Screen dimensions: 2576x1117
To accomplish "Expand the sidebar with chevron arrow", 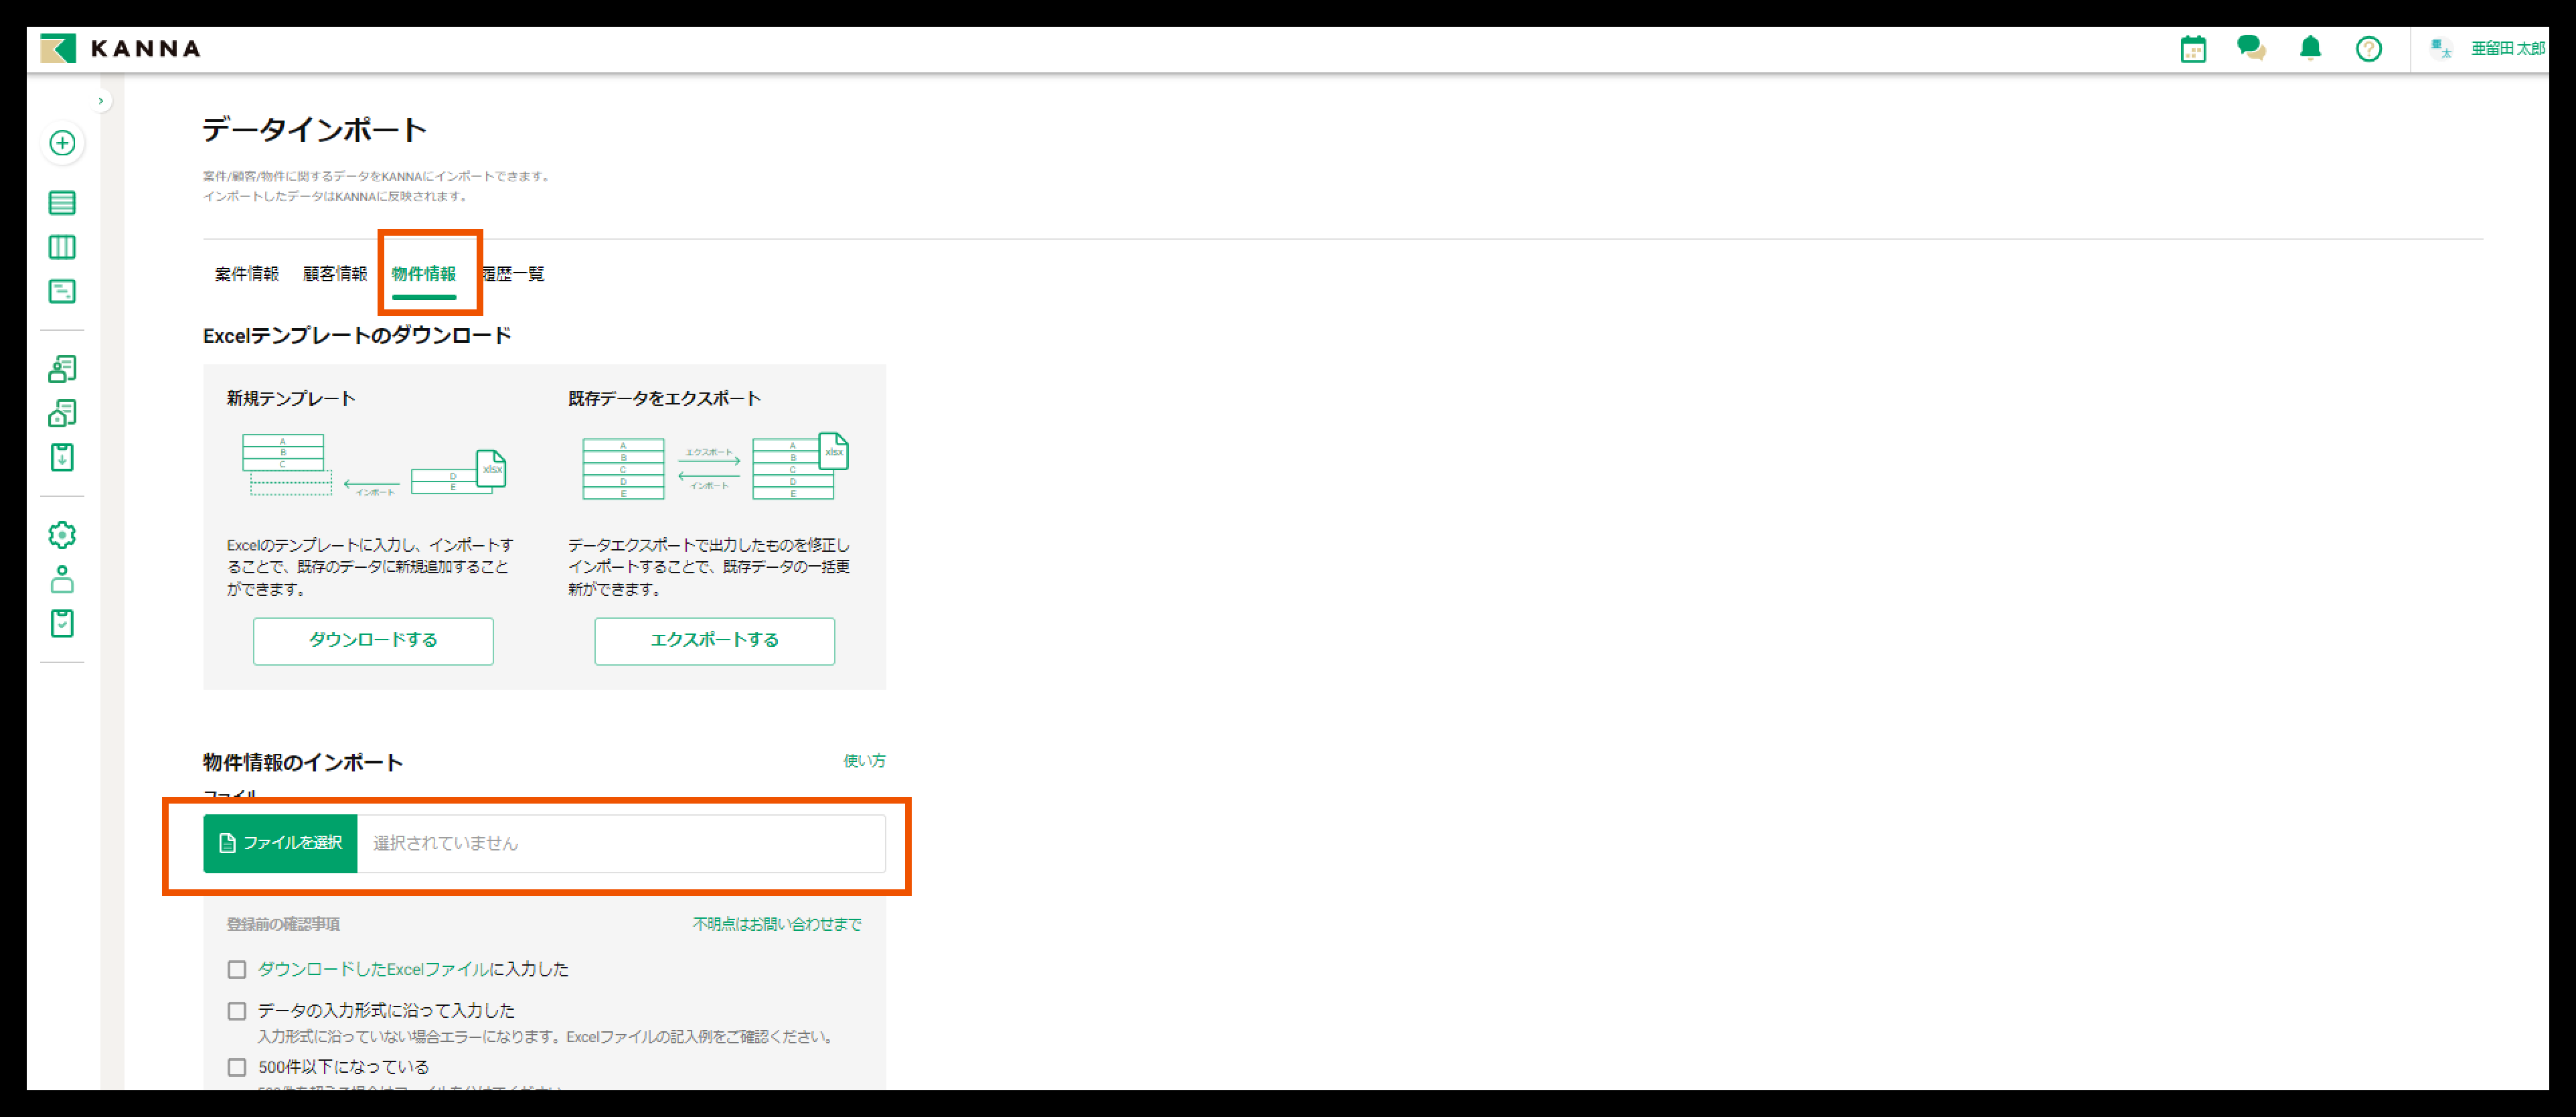I will coord(101,101).
